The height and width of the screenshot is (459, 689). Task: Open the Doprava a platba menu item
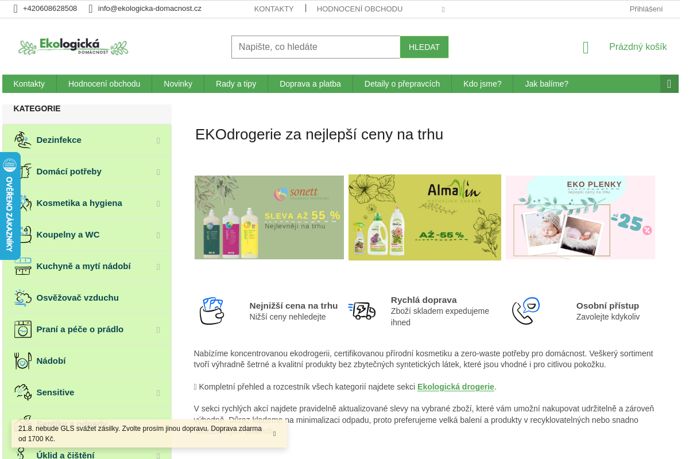pyautogui.click(x=310, y=84)
